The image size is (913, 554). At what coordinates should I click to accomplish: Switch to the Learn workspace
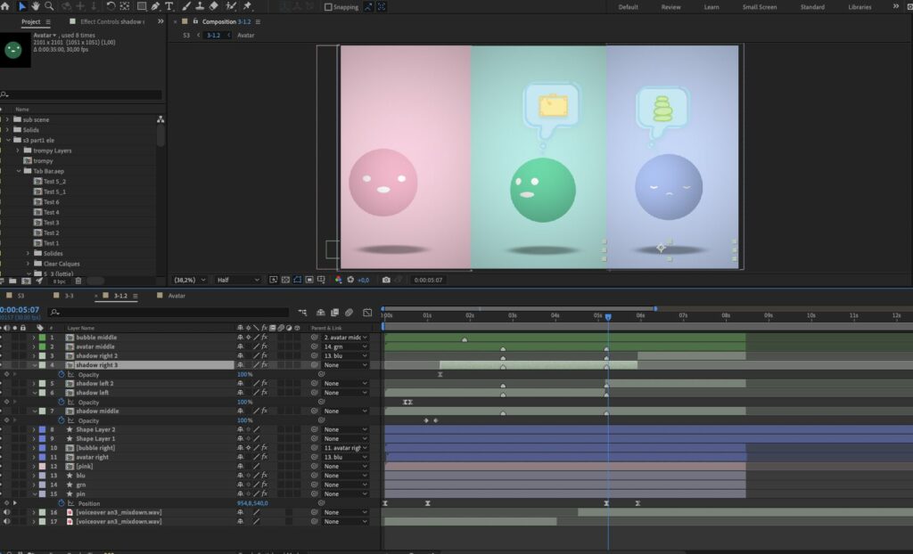[711, 7]
